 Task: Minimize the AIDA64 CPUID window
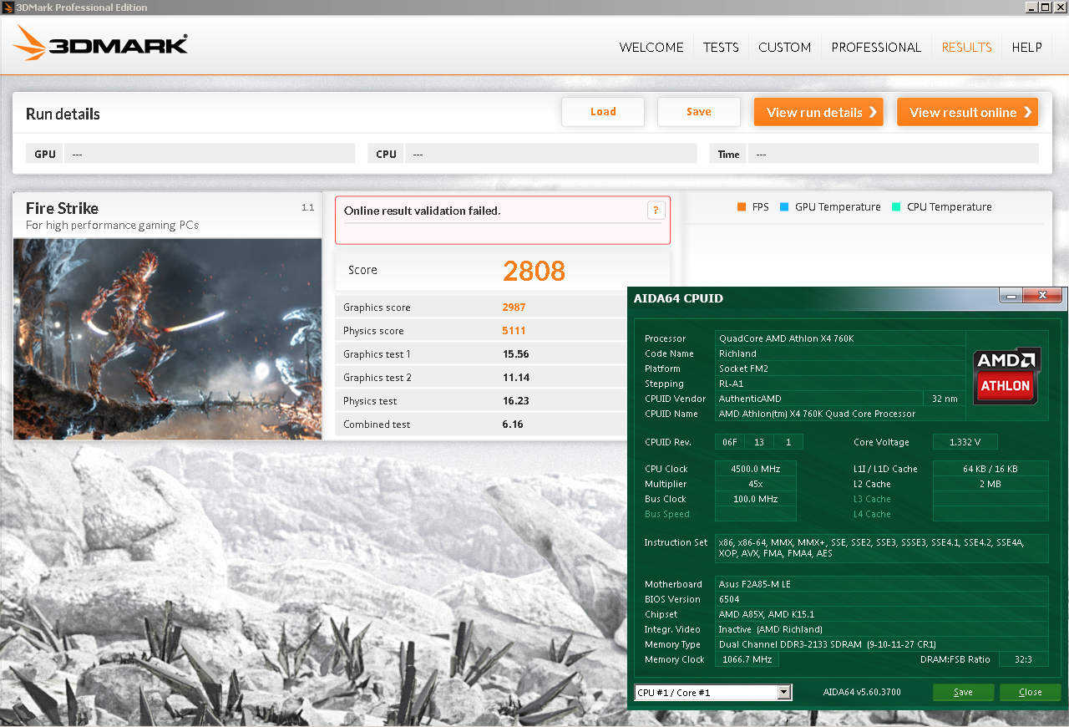(1011, 296)
